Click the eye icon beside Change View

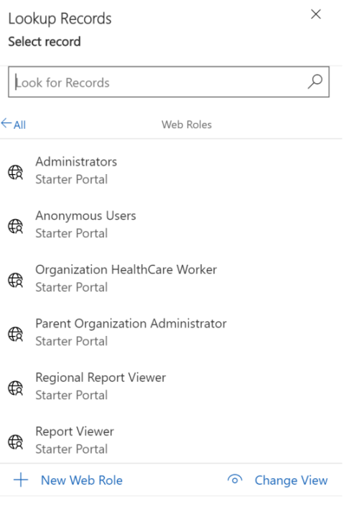(235, 479)
